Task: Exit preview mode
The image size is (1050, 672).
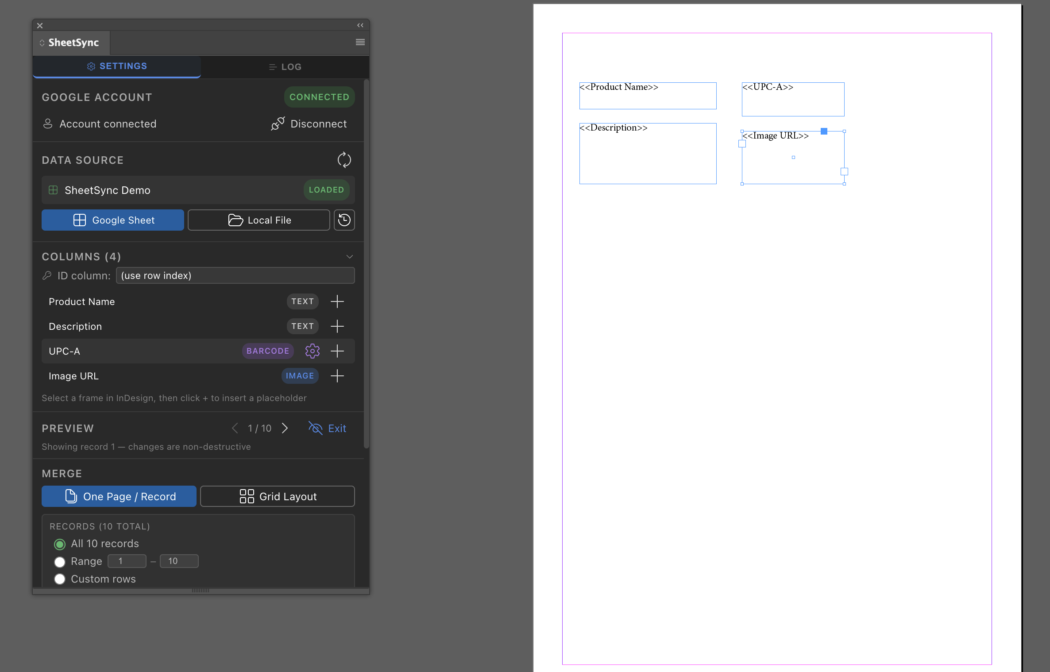Action: pyautogui.click(x=328, y=428)
